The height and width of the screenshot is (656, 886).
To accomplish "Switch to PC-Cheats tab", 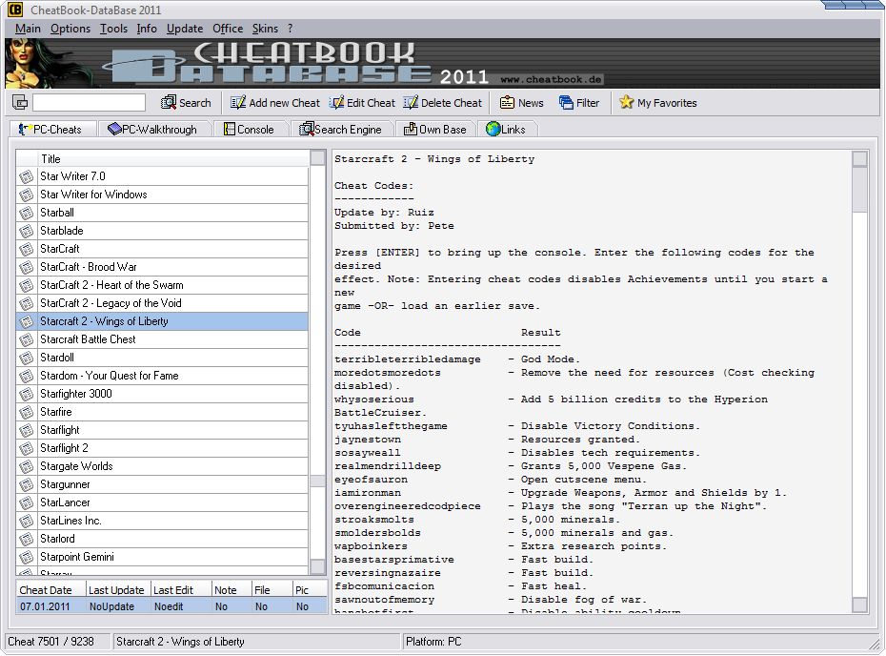I will pyautogui.click(x=53, y=129).
